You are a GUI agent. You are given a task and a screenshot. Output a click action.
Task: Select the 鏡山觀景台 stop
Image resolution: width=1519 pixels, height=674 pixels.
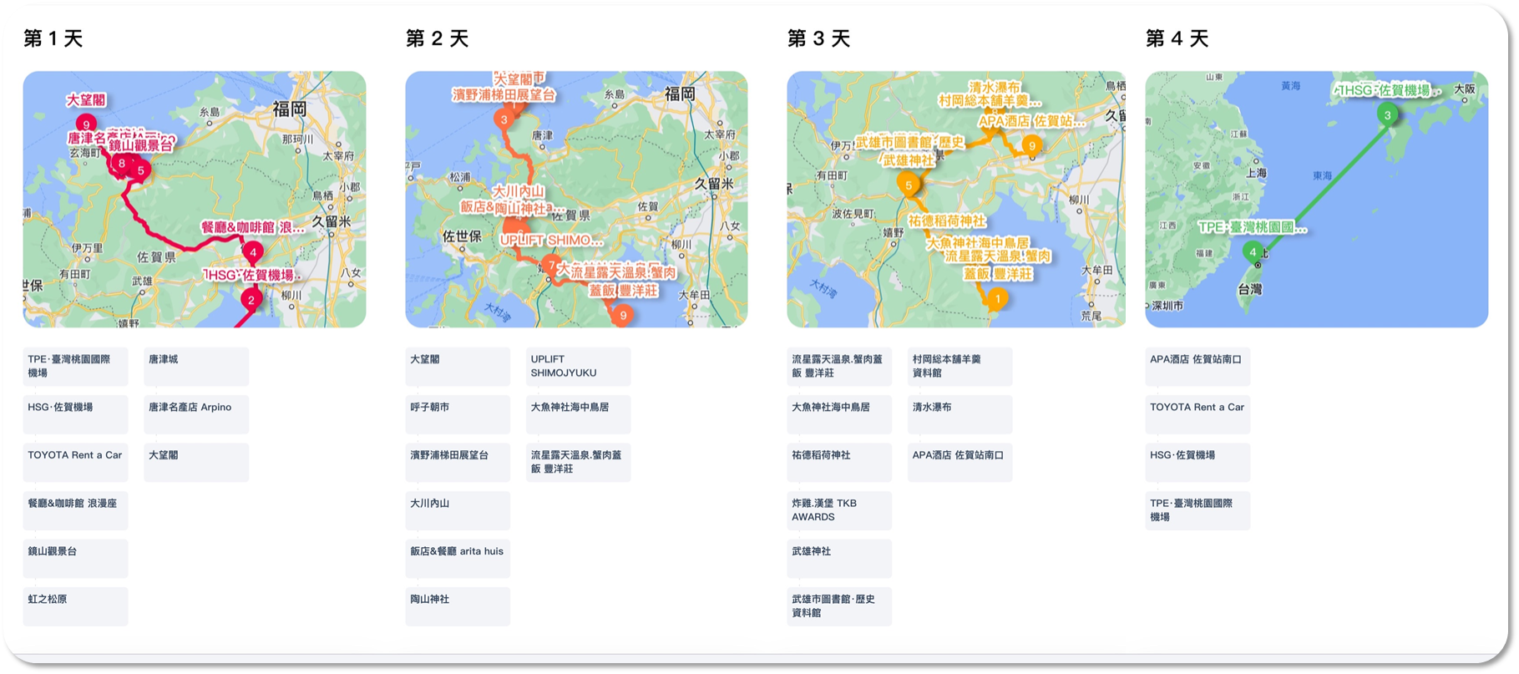coord(76,559)
